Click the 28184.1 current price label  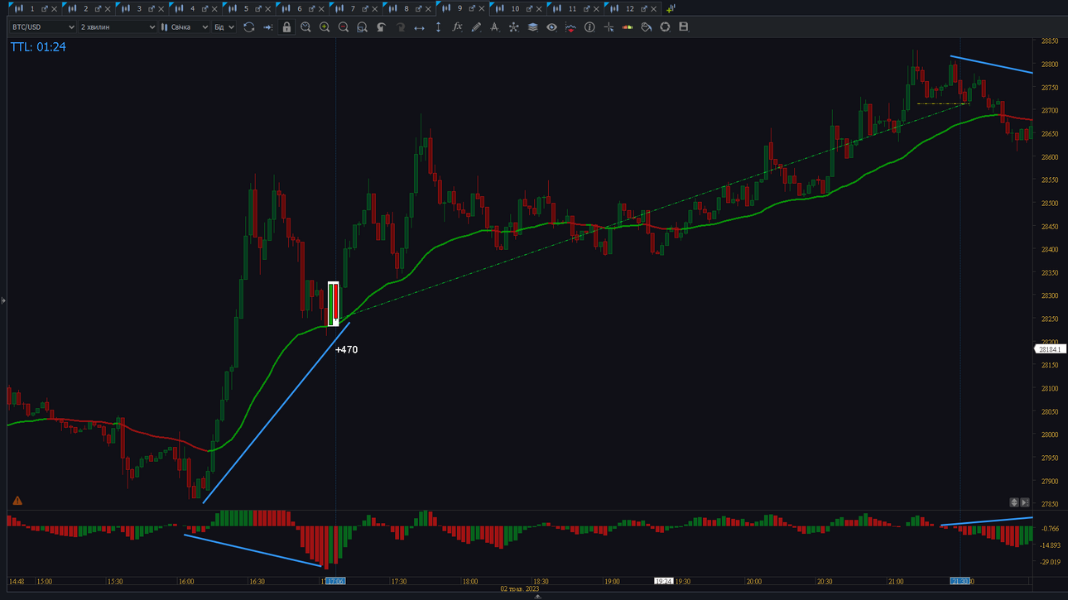[1050, 349]
